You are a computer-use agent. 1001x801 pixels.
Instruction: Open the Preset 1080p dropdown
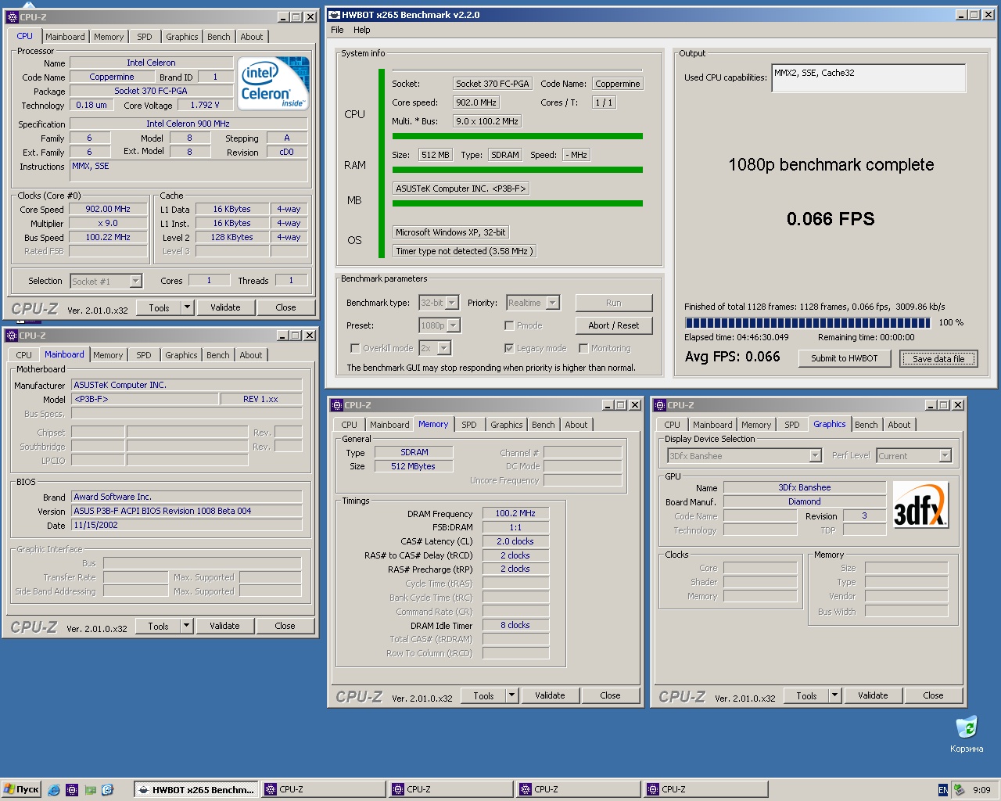click(454, 325)
